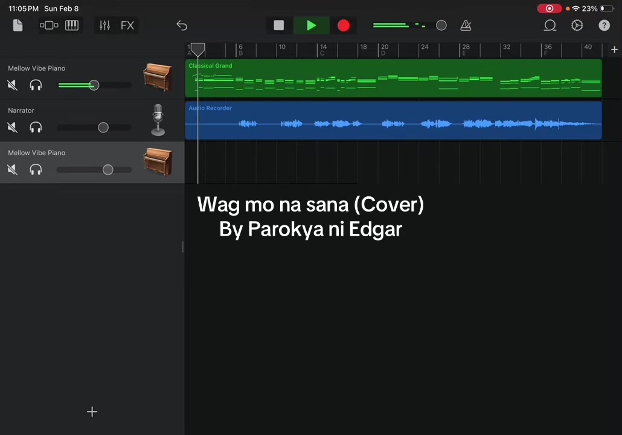Adjust the Narrator track volume slider
The height and width of the screenshot is (435, 622).
click(103, 127)
